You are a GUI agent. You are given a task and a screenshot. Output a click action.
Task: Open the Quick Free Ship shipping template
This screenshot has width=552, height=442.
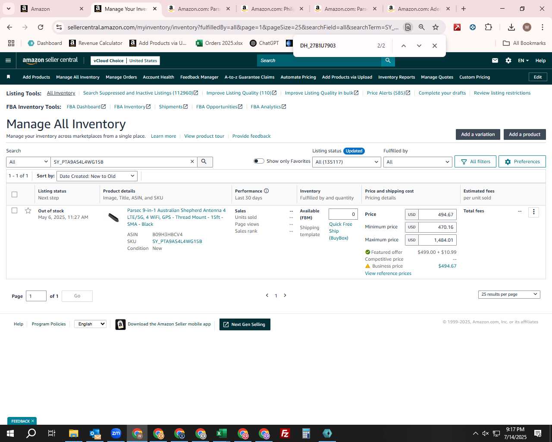coord(341,231)
